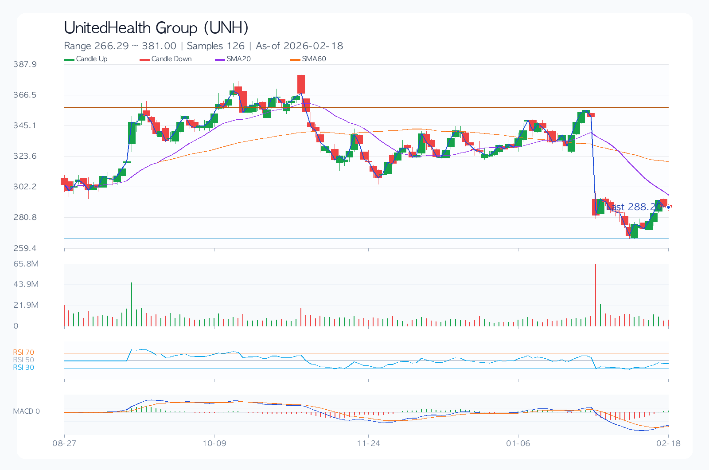Viewport: 709px width, 470px height.
Task: Select the 10-09 date tick label
Action: (214, 443)
